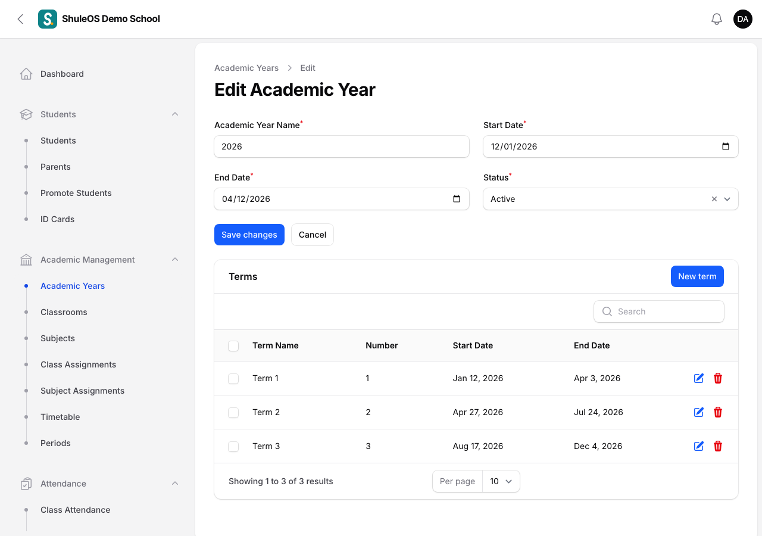The width and height of the screenshot is (762, 536).
Task: Click the ShuleOS logo icon
Action: 48,19
